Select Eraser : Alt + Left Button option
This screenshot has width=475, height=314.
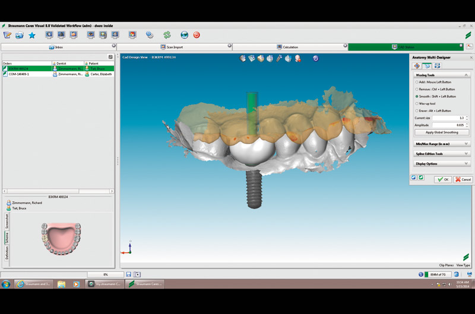click(x=433, y=111)
